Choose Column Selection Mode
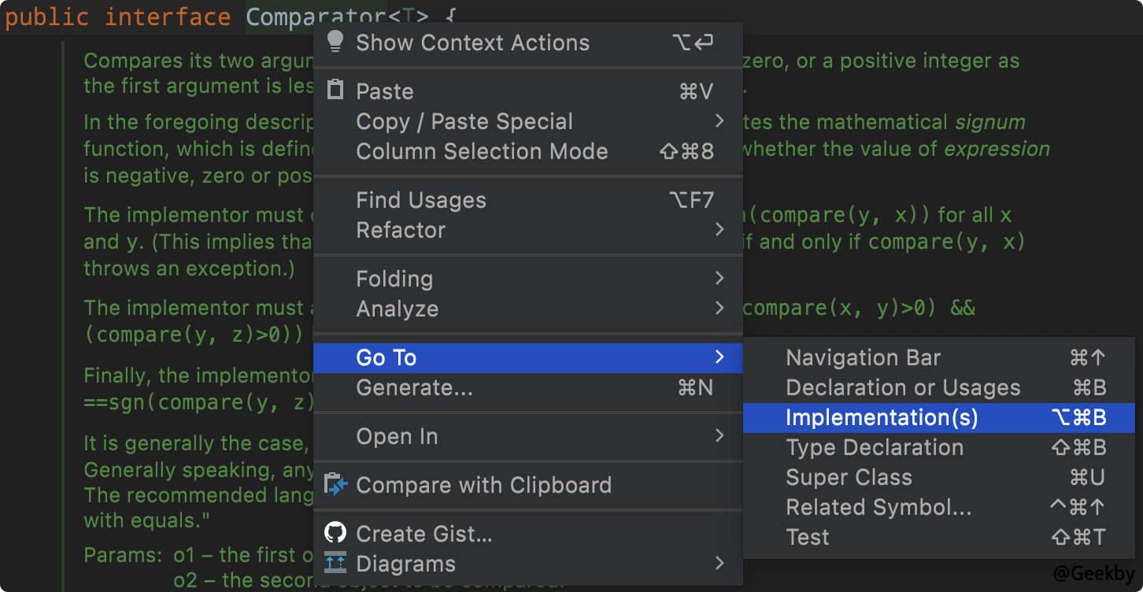1143x592 pixels. [482, 151]
